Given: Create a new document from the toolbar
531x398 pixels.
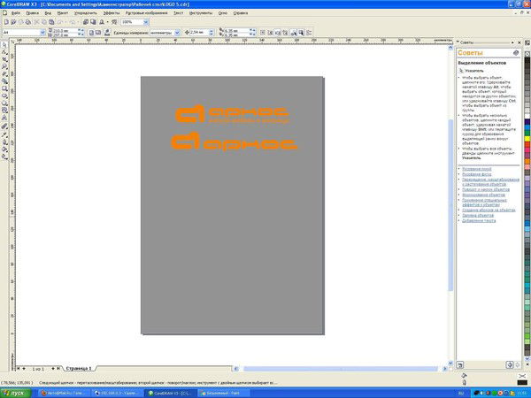Looking at the screenshot, I should (4, 22).
